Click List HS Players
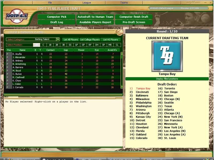This screenshot has height=160, width=214. pyautogui.click(x=110, y=39)
